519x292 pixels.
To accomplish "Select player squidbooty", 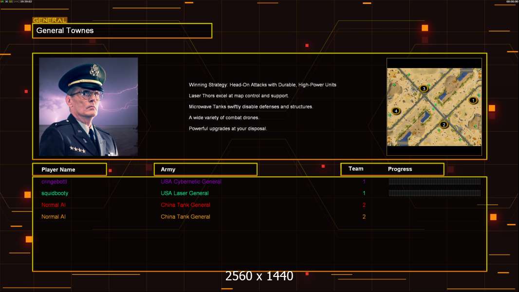I will 55,193.
